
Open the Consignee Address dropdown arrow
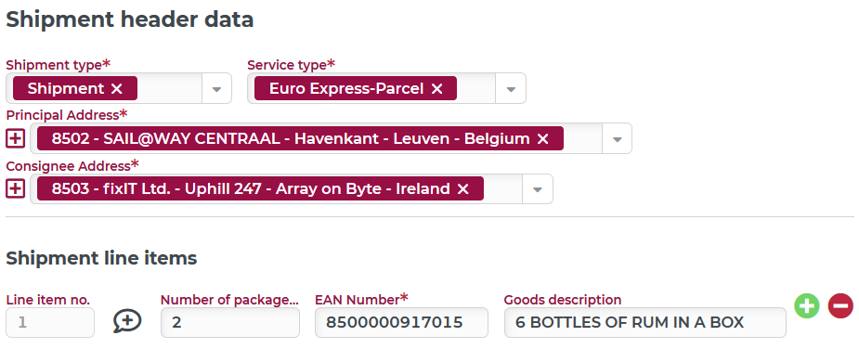click(538, 189)
